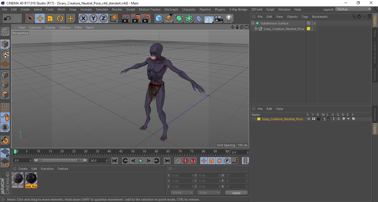Screen dimensions: 378x202
Task: Render the active view
Action: click(x=126, y=19)
